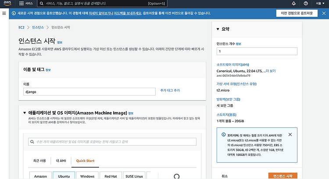The image size is (329, 179).
Task: Click the '이전 경험으로 옵트아웃' button
Action: coord(297,13)
